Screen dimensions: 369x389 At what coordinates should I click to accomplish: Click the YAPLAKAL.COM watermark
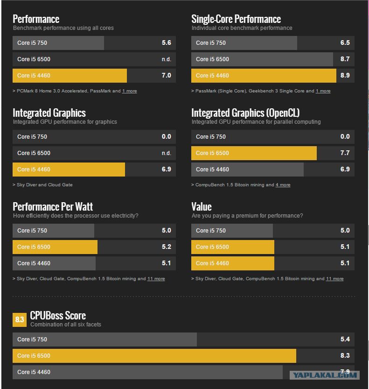325,375
